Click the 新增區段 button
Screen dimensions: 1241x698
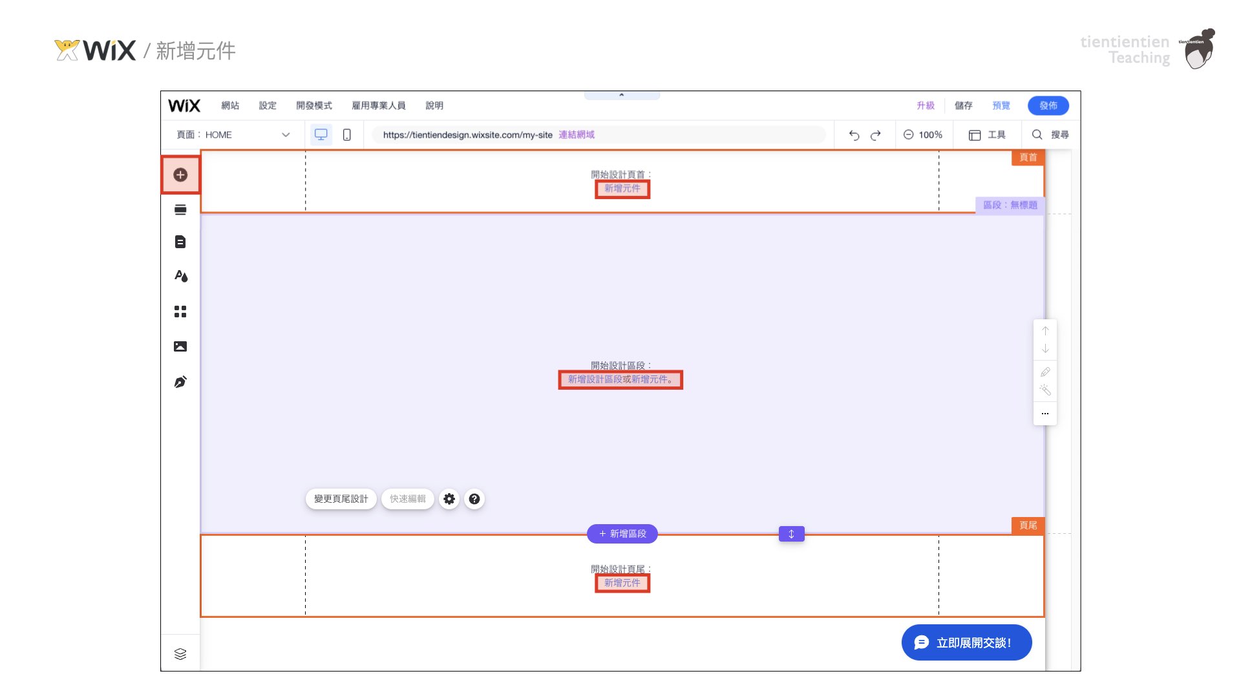point(622,534)
